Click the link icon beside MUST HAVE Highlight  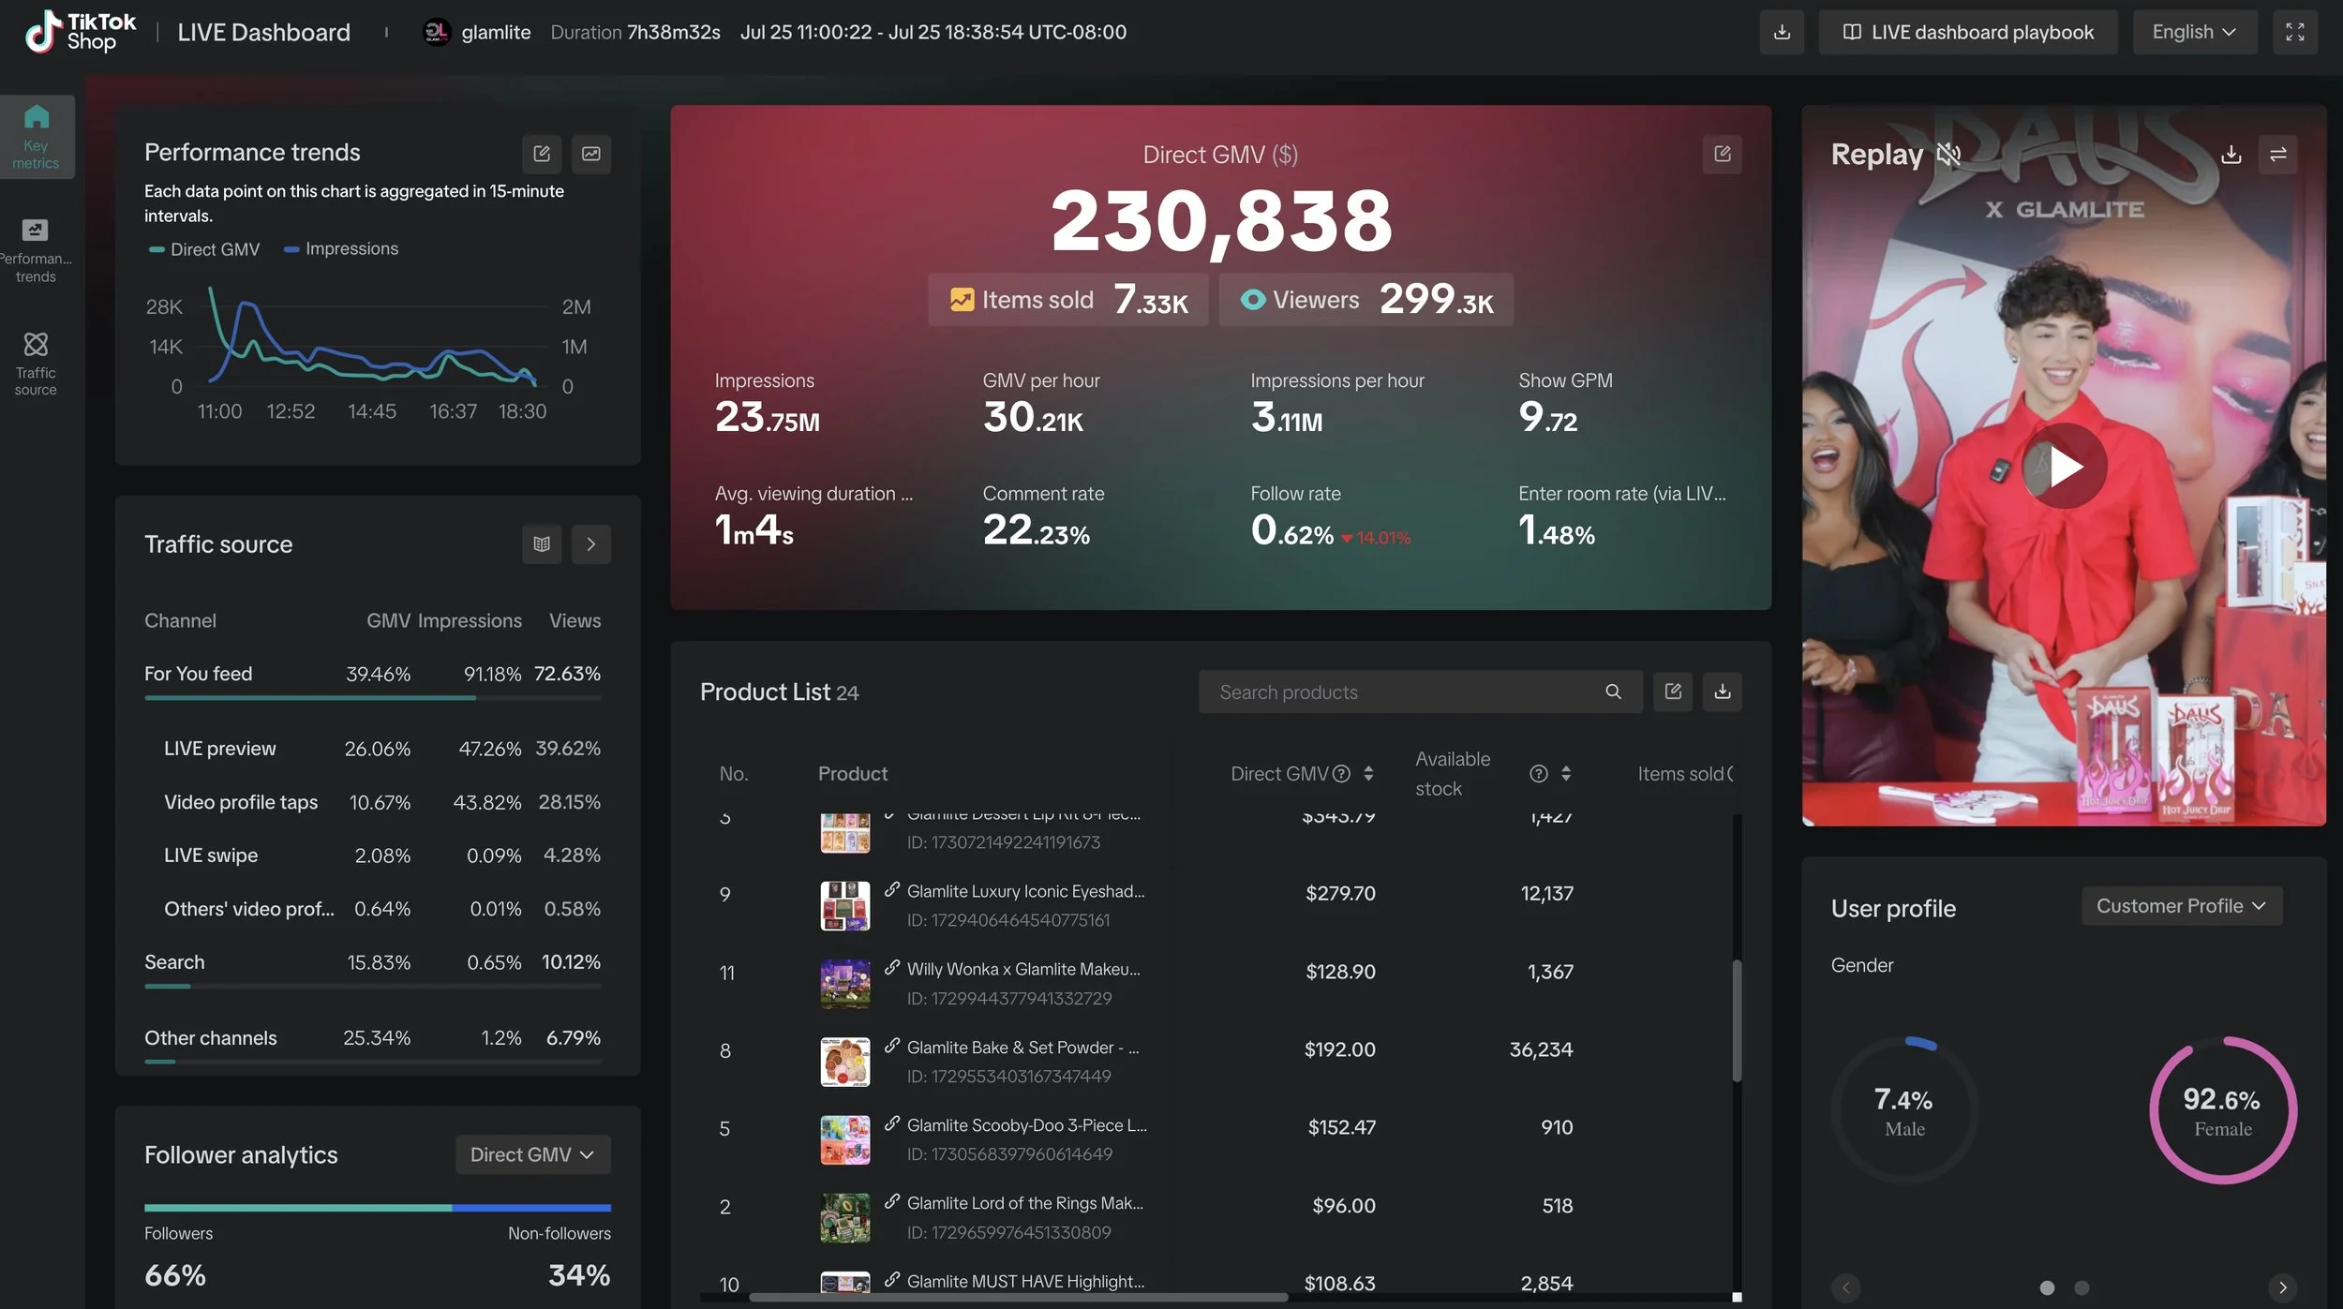pos(892,1280)
